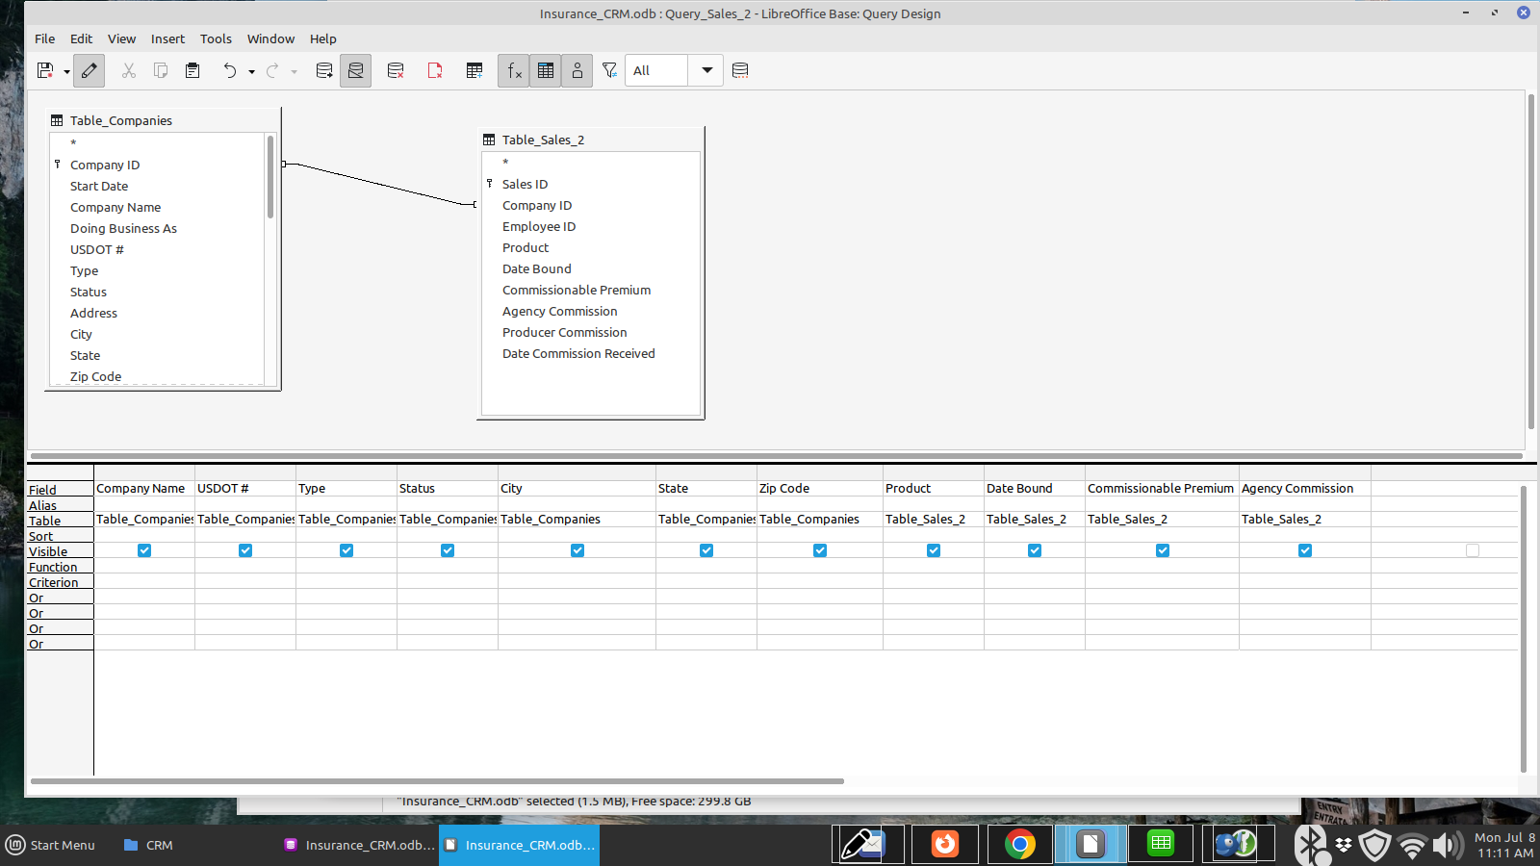Select Commissionable Premium in Table_Sales_2
Viewport: 1540px width, 866px height.
pyautogui.click(x=576, y=290)
